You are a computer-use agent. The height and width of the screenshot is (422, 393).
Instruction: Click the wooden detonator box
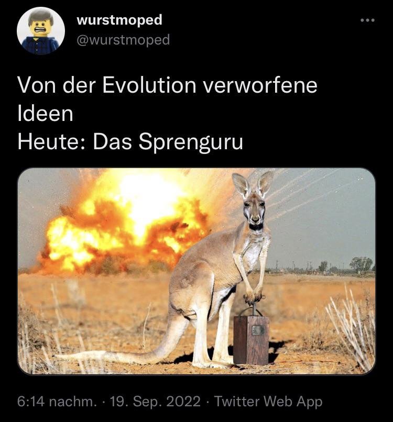click(x=251, y=340)
